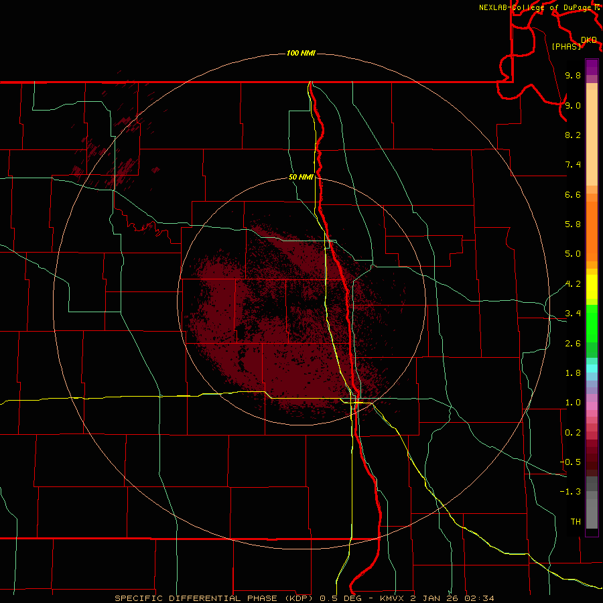Click "SPECIFIC DIFFERENTIAL PHASE (KDP)" in the caption

pos(215,598)
